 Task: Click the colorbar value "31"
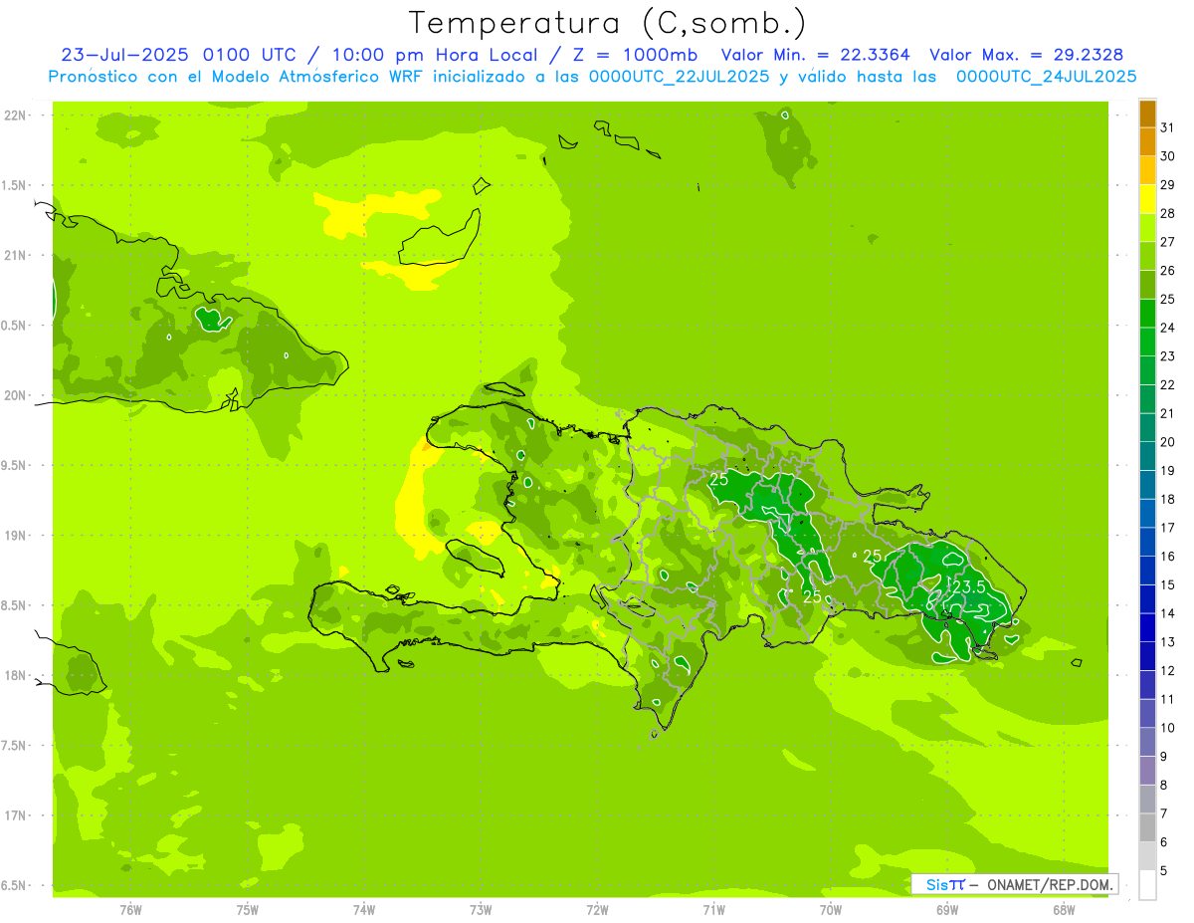(1167, 128)
